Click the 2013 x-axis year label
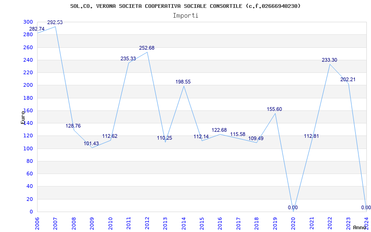Screen dimensions: 371x232 coord(165,224)
